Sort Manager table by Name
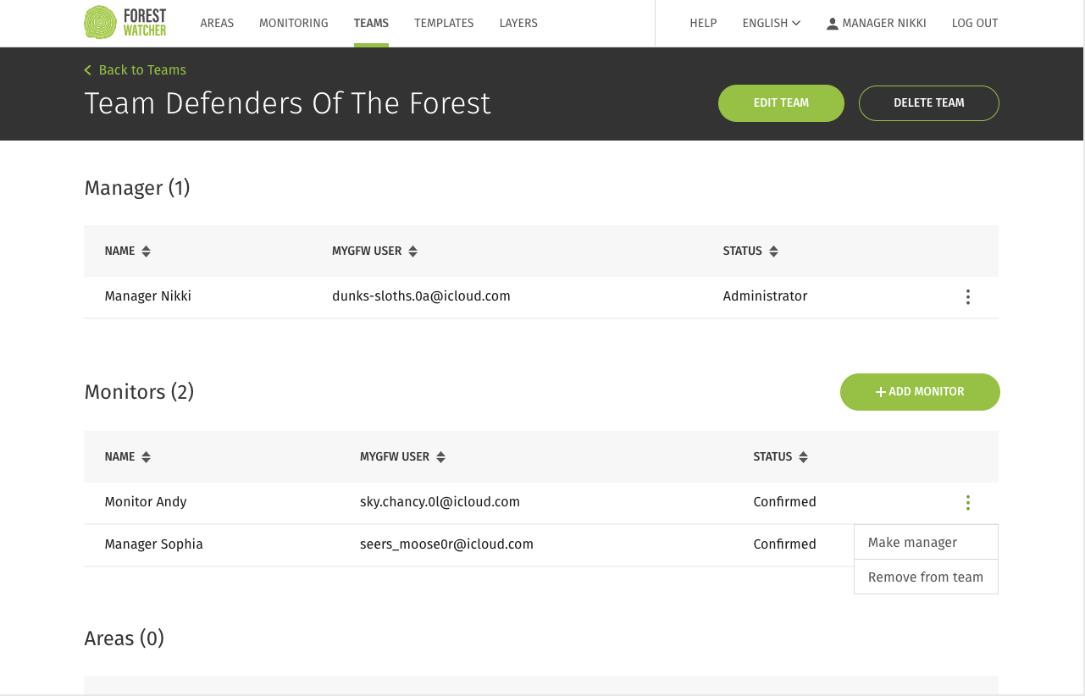This screenshot has width=1085, height=696. [x=146, y=251]
